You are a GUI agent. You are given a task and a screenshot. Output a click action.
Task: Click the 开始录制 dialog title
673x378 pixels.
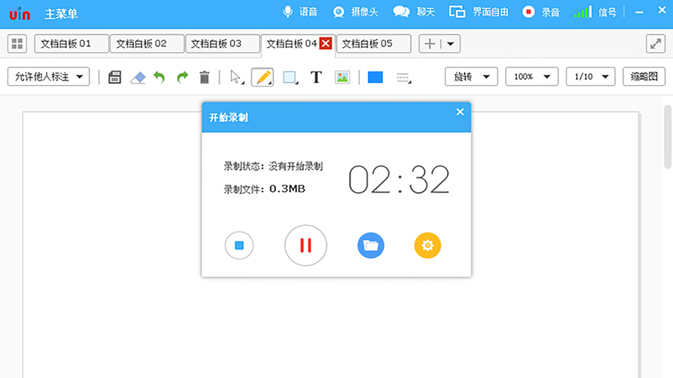(x=229, y=118)
